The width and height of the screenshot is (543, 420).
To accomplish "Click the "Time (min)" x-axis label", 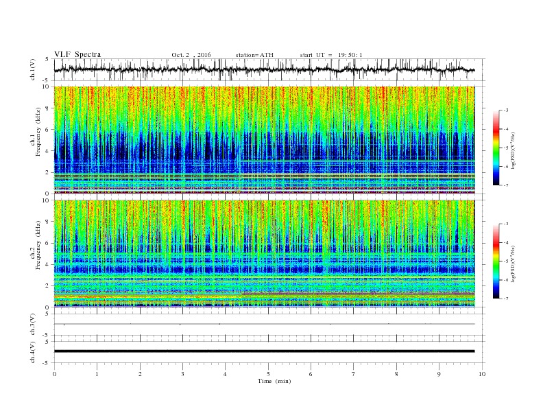I will [274, 381].
